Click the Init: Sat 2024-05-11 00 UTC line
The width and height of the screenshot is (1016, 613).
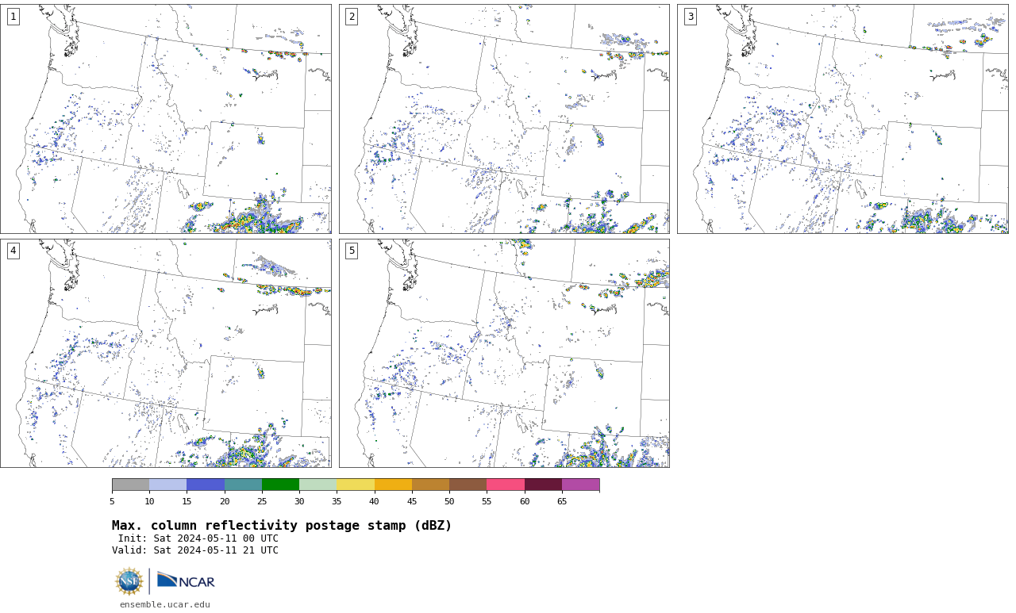coord(198,538)
